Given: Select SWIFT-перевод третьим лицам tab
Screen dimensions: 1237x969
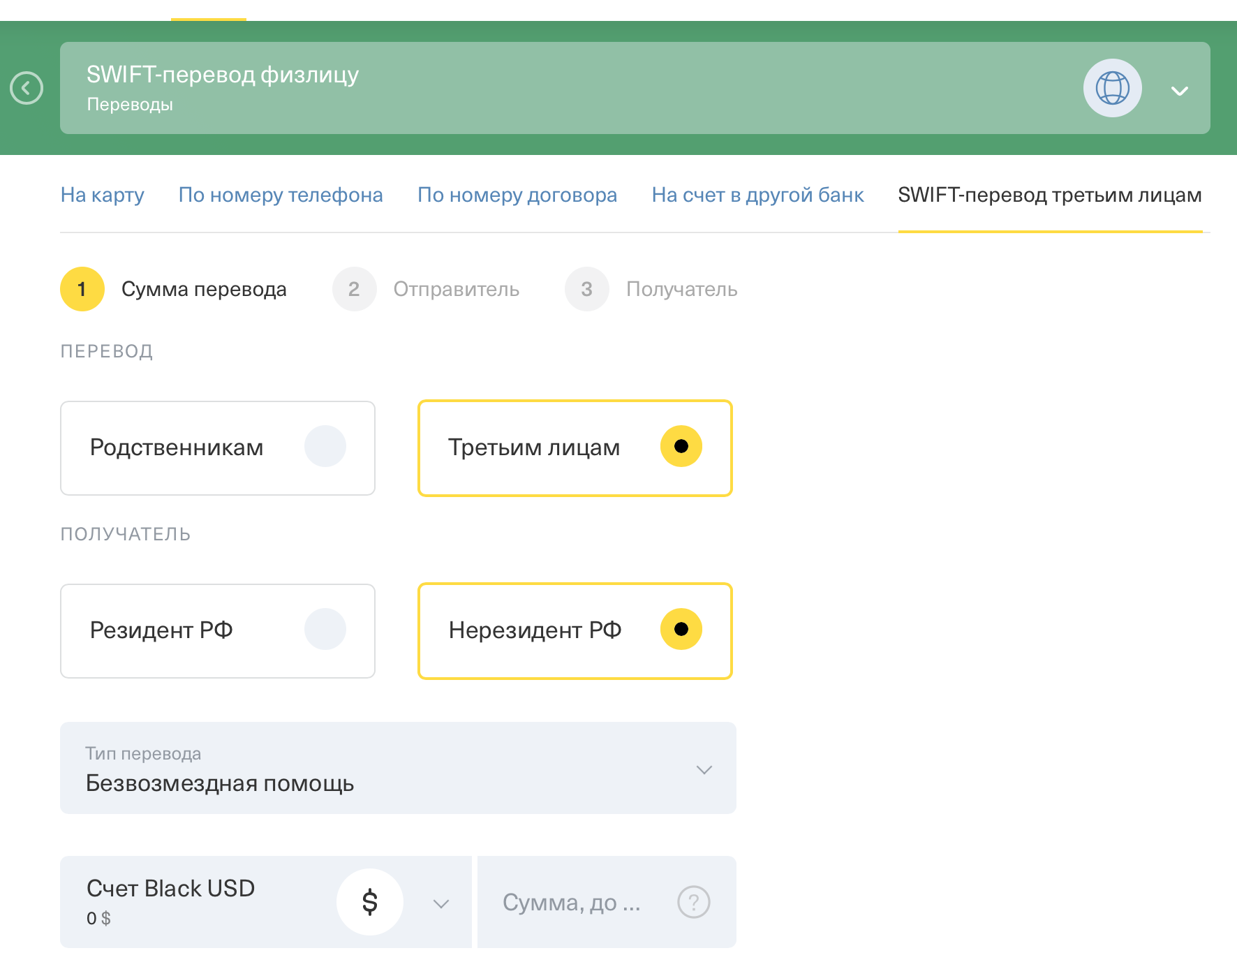Looking at the screenshot, I should (x=1050, y=195).
